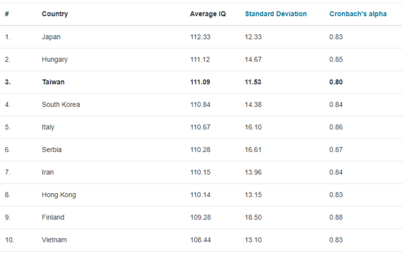The width and height of the screenshot is (403, 253).
Task: Click the Serbia row
Action: click(201, 150)
